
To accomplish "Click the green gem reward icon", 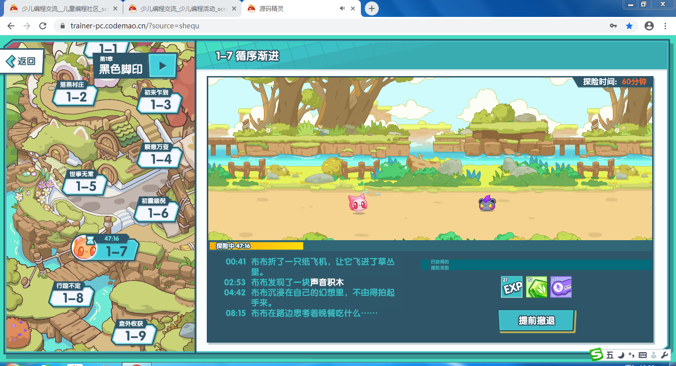I will (536, 287).
